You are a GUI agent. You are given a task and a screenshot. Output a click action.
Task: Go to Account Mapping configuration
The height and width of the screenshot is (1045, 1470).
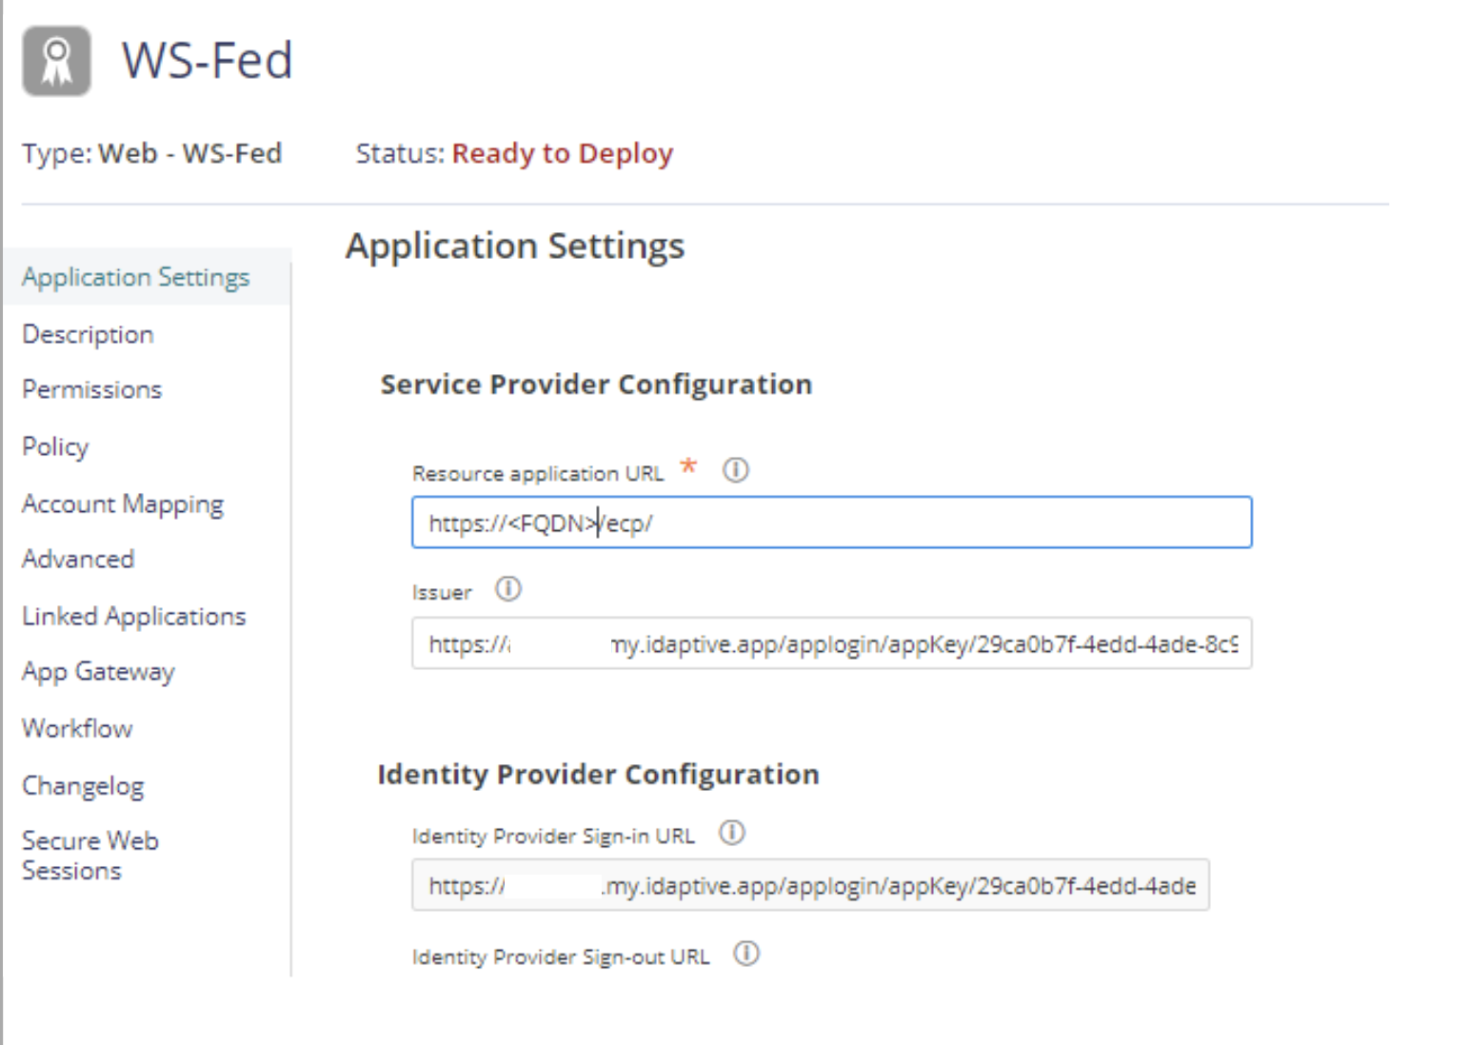(122, 503)
